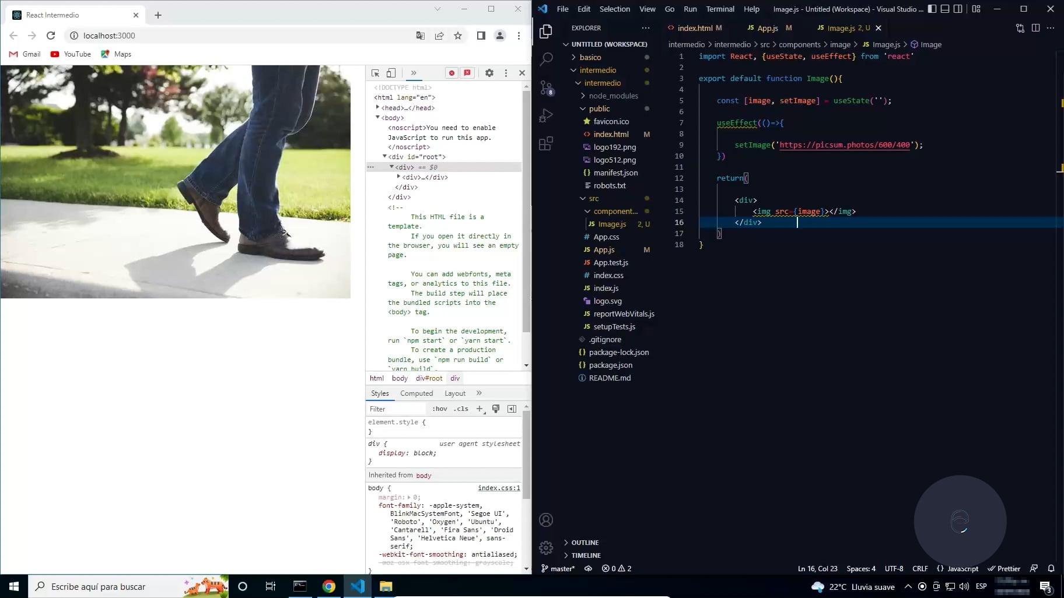Click the Split Editor Right icon
The height and width of the screenshot is (598, 1064).
pos(1035,28)
